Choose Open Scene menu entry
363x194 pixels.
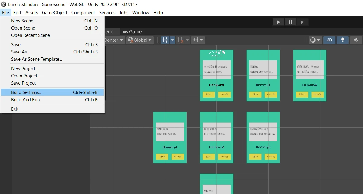coord(52,28)
